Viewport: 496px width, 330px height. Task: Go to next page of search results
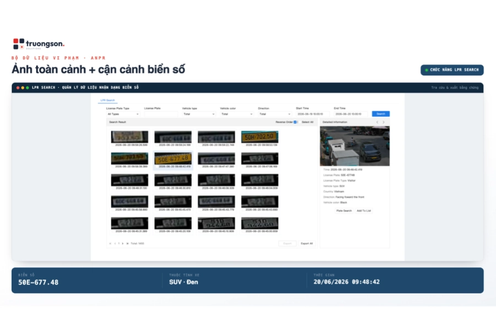click(x=123, y=244)
